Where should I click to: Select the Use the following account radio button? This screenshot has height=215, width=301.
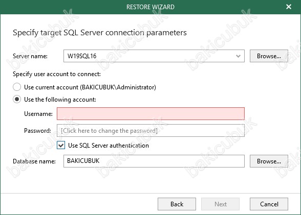click(17, 100)
